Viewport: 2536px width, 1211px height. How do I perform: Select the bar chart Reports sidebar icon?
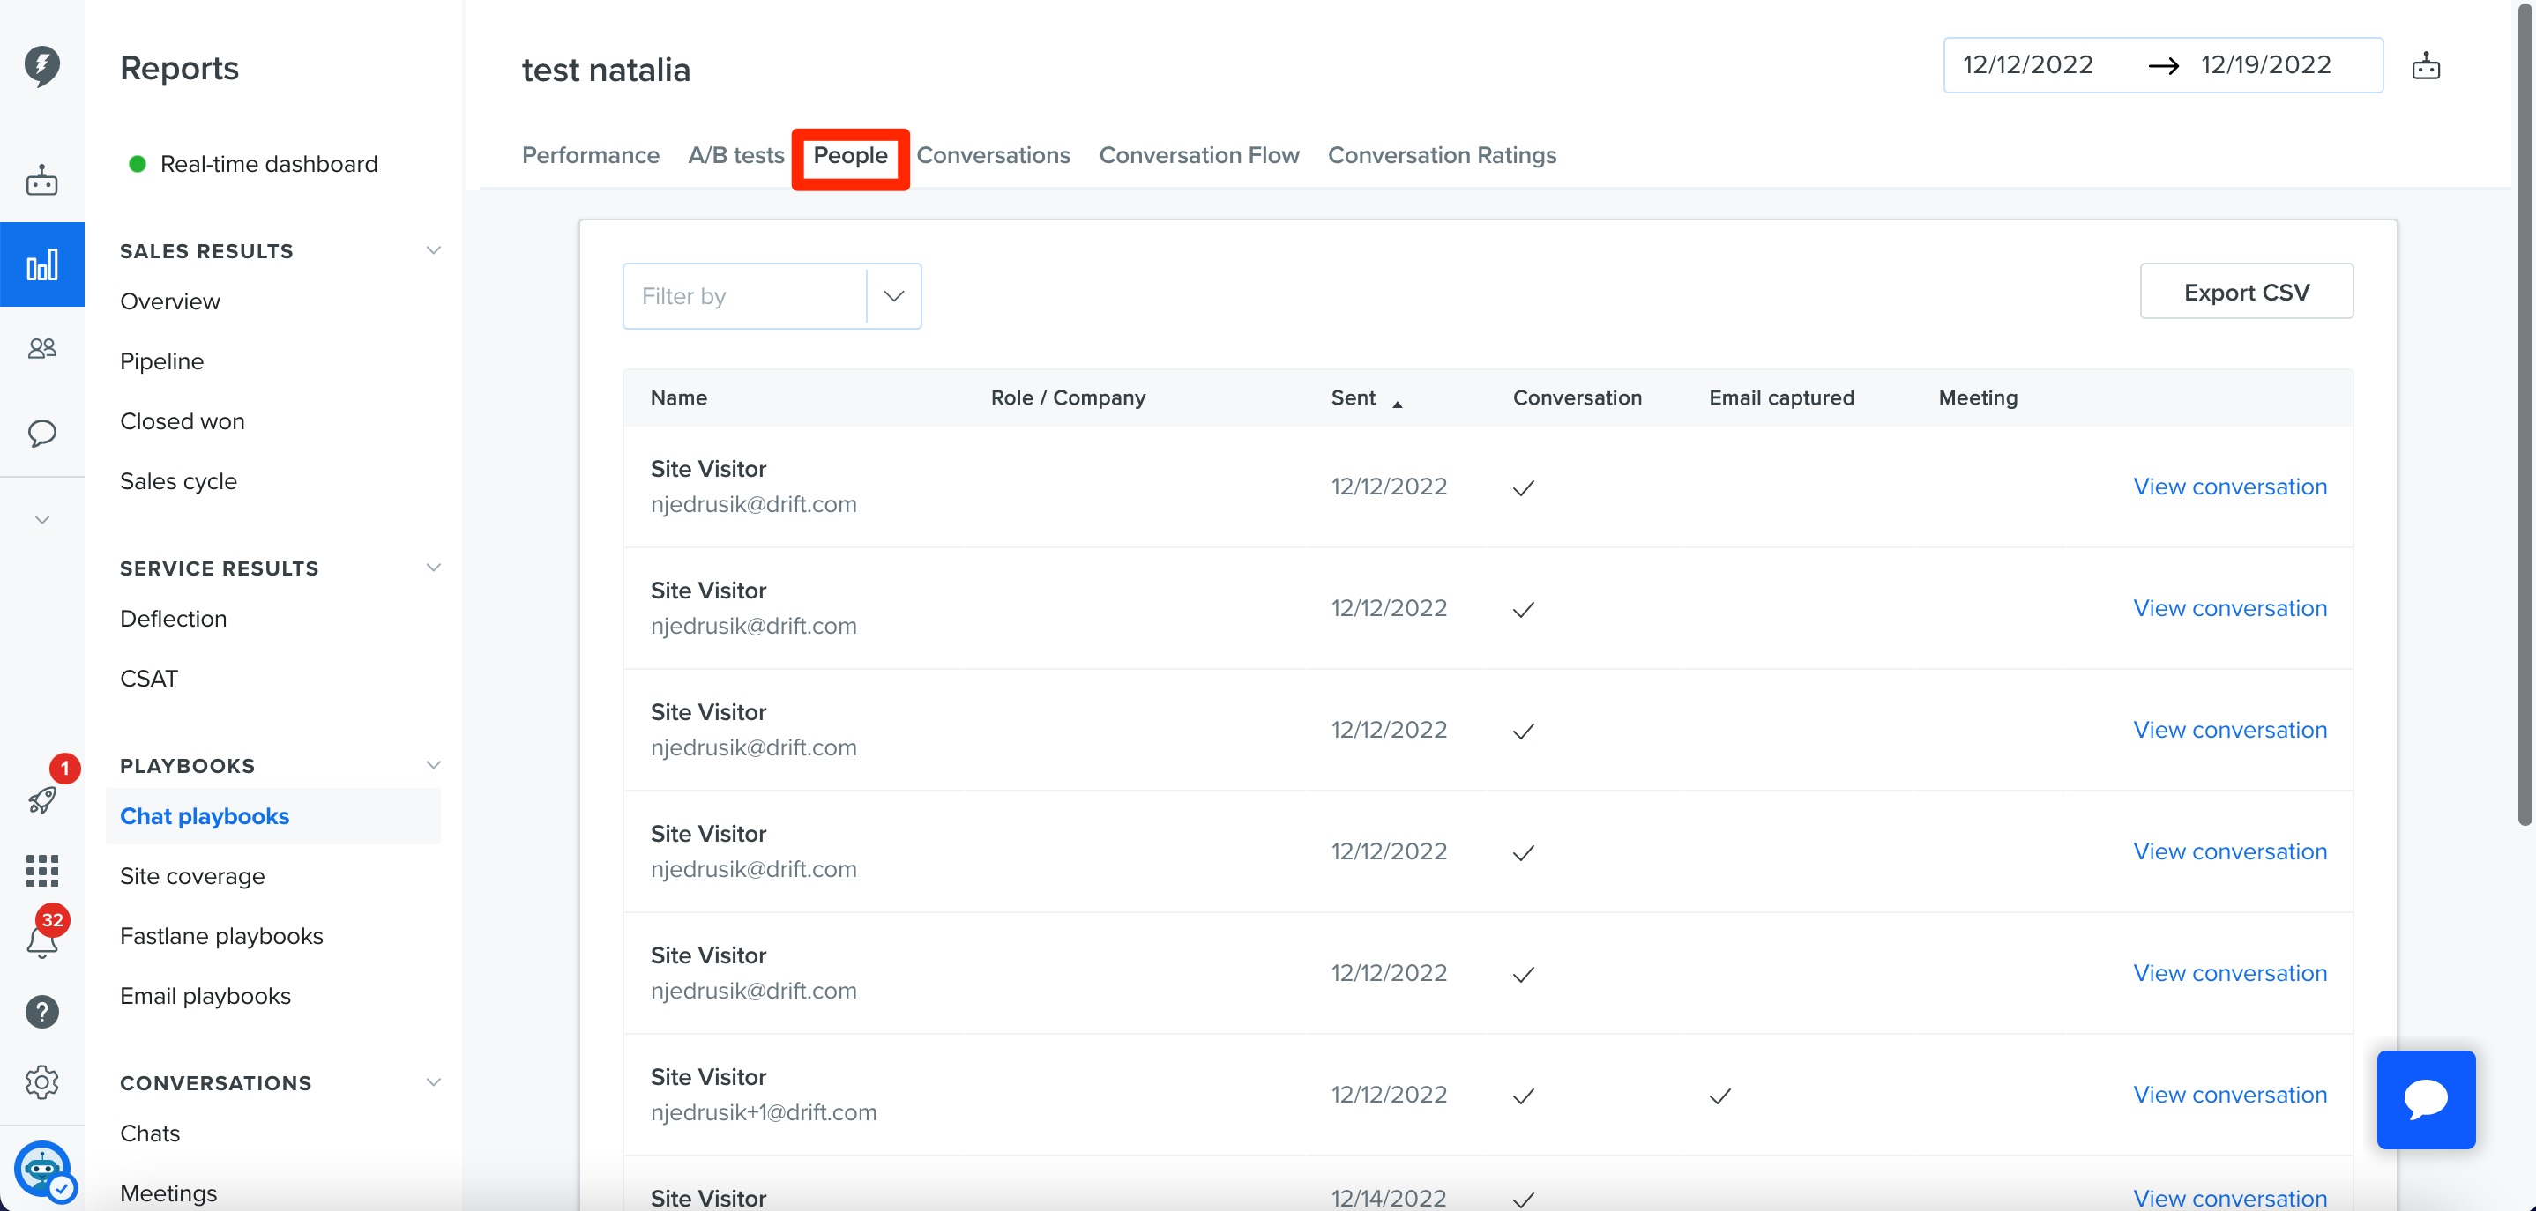(x=41, y=264)
